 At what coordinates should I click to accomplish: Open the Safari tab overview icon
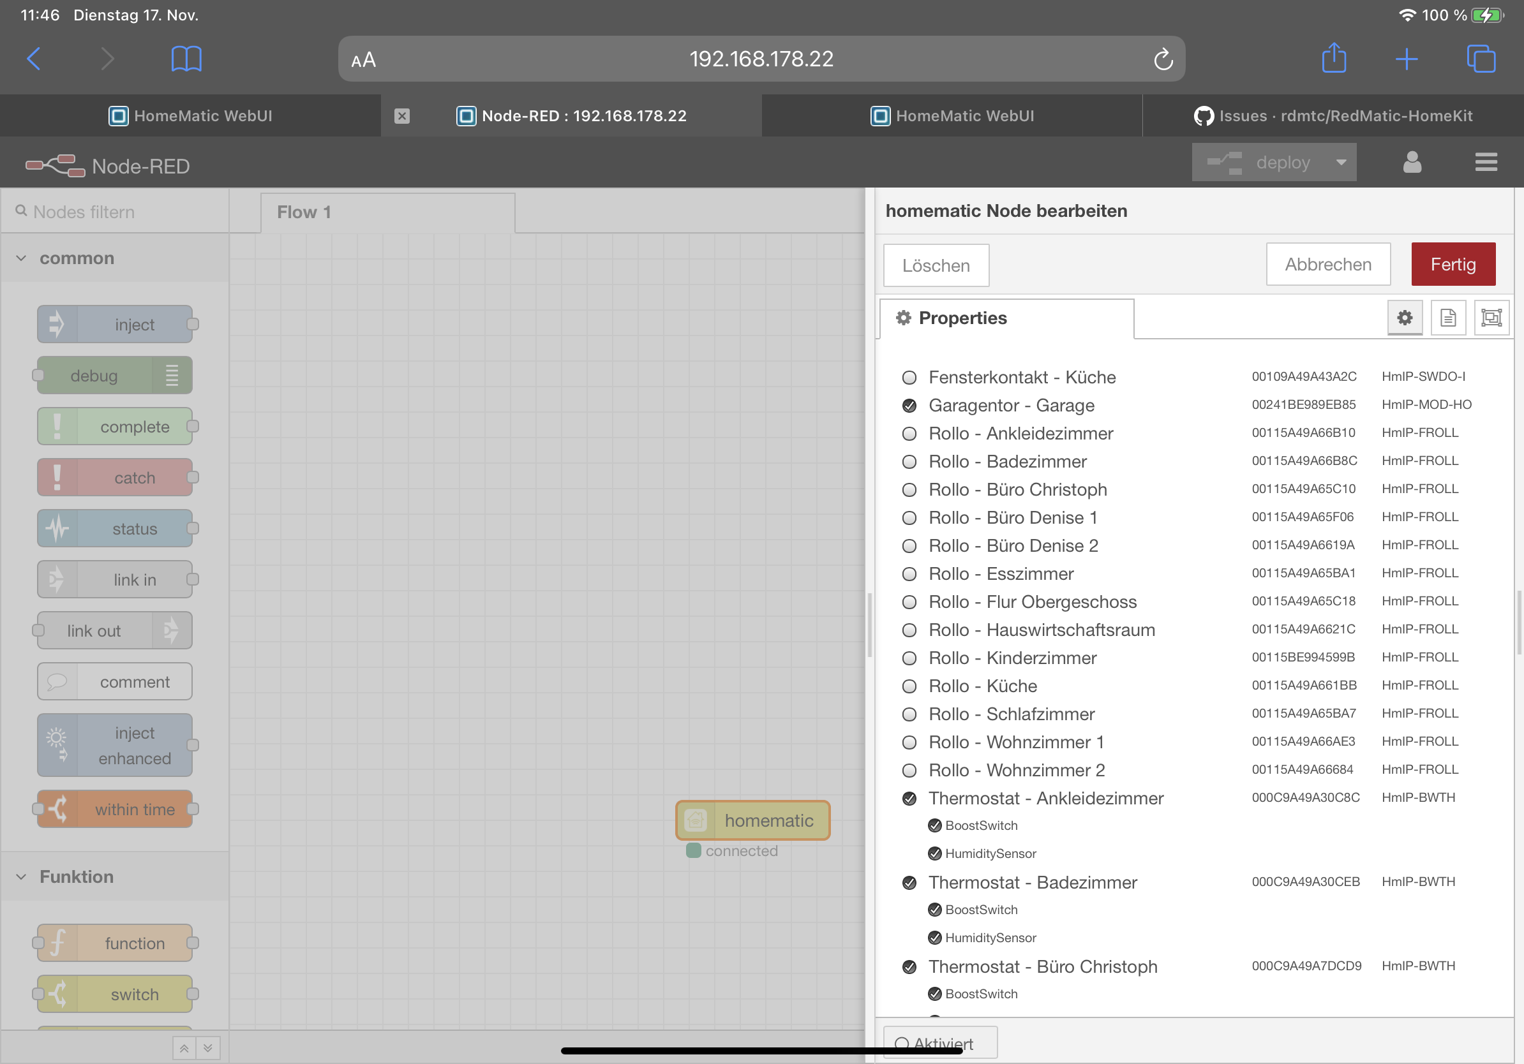(x=1480, y=59)
